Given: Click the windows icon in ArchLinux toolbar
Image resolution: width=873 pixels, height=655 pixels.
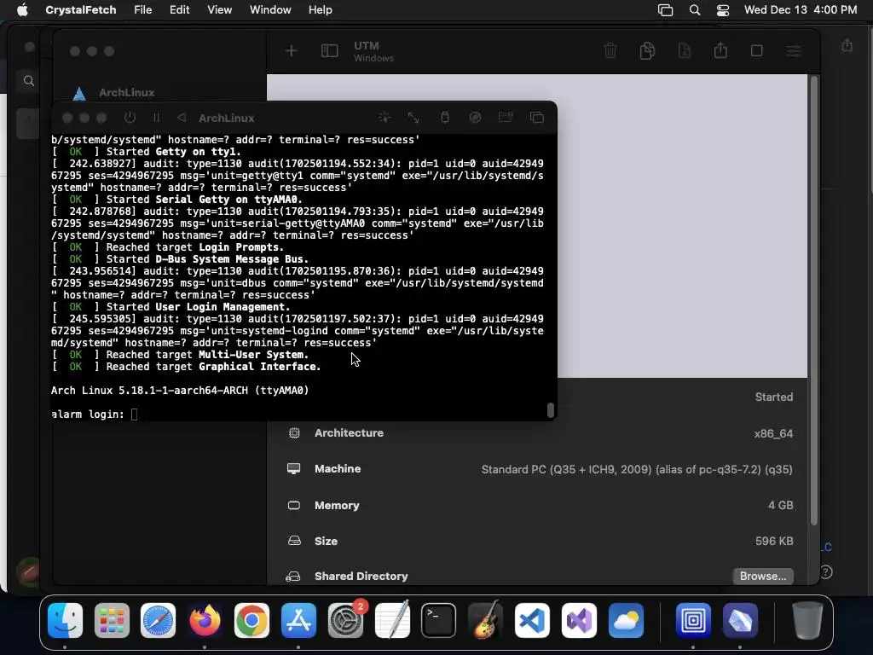Looking at the screenshot, I should tap(537, 117).
